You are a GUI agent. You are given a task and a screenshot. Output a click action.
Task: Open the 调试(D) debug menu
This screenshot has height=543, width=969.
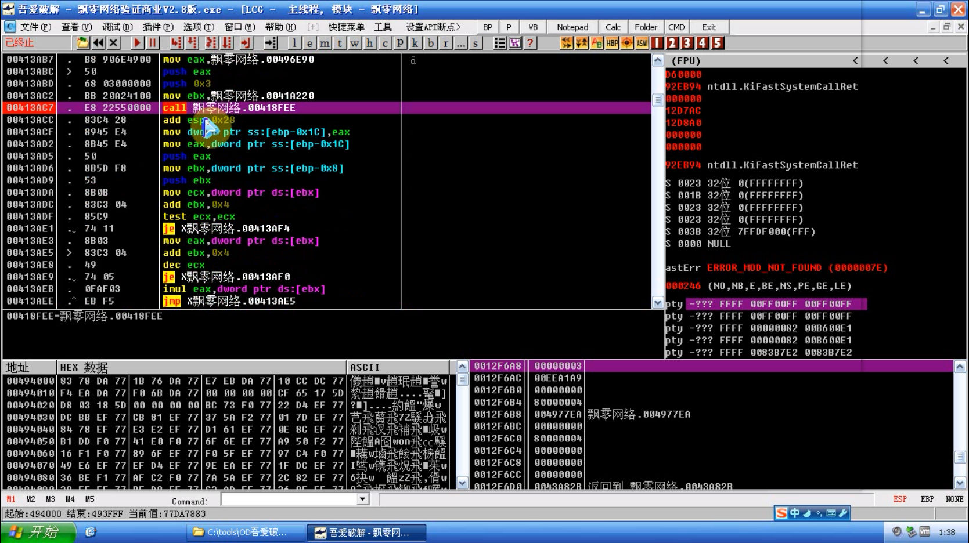point(117,27)
